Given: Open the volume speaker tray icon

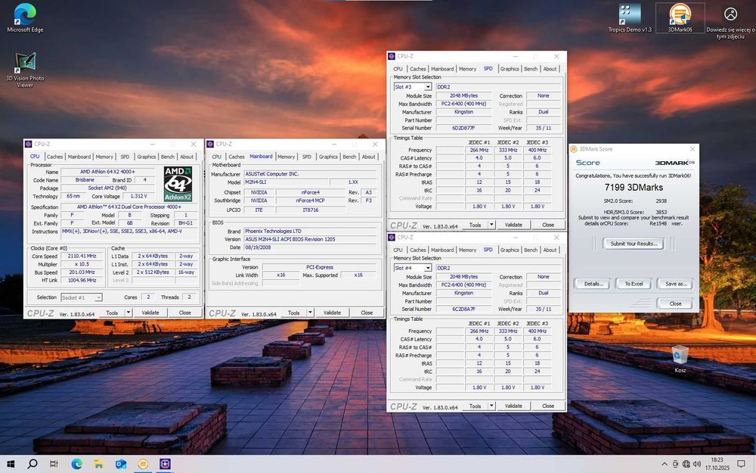Looking at the screenshot, I should (697, 465).
